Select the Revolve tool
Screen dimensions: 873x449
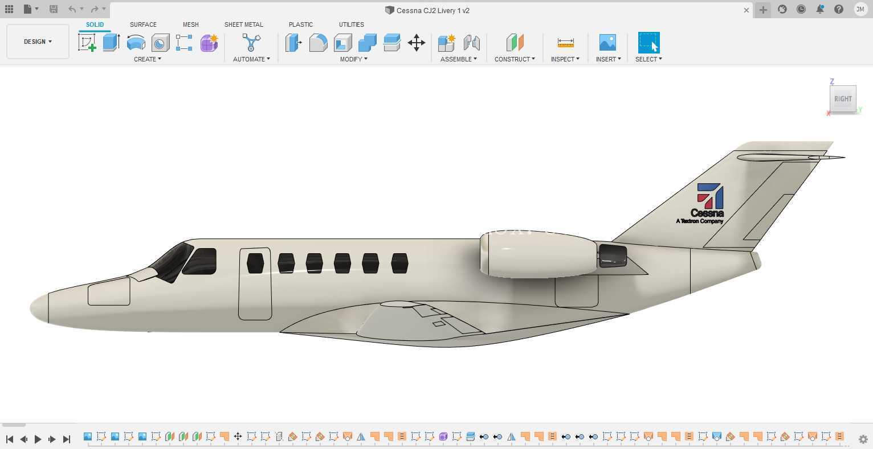point(136,43)
